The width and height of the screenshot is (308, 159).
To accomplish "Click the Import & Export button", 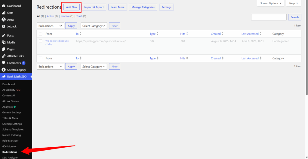I will (x=94, y=7).
